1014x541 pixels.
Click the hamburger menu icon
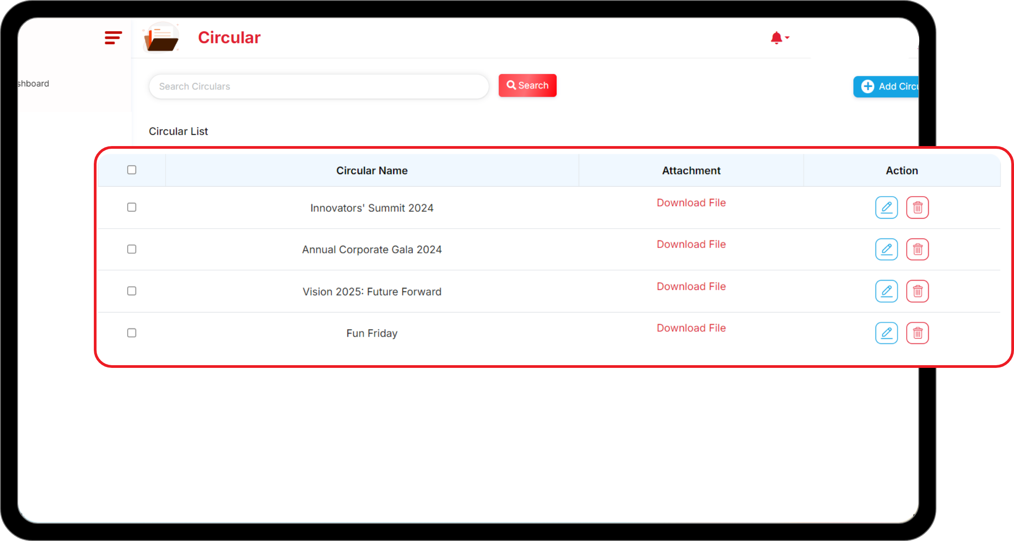tap(113, 38)
